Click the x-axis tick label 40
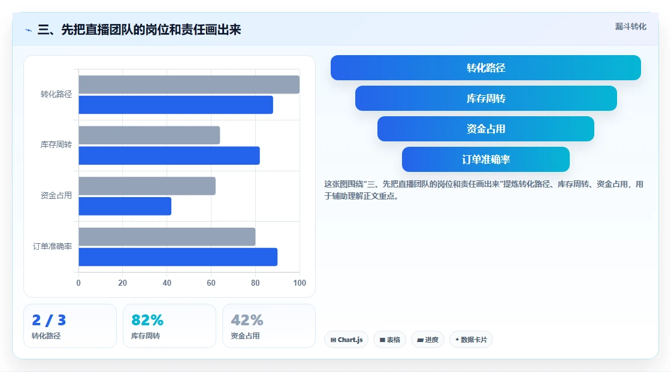671x372 pixels. tap(167, 283)
